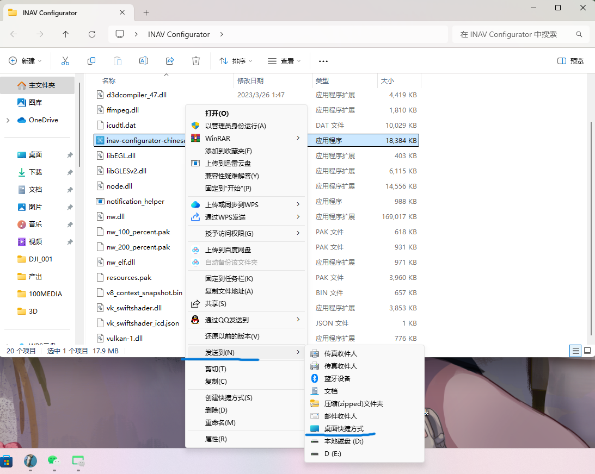Choose 创建快捷方式(S)
This screenshot has height=474, width=595.
click(246, 398)
